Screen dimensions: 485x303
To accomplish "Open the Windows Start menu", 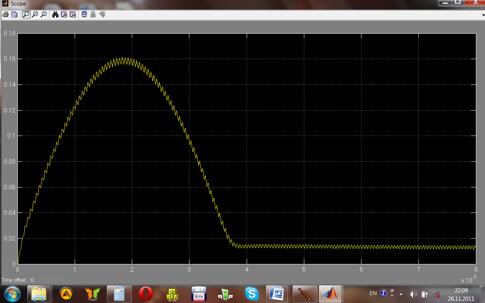I will click(x=12, y=294).
